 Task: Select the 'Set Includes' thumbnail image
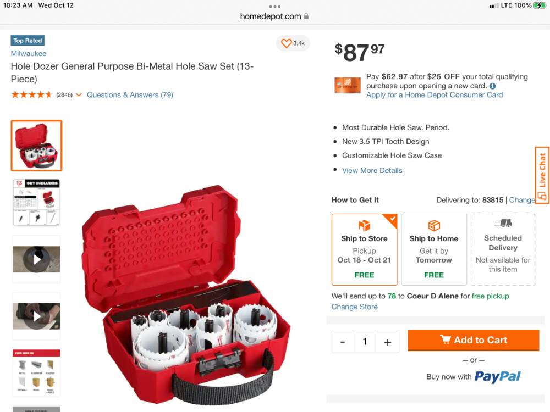click(x=36, y=202)
